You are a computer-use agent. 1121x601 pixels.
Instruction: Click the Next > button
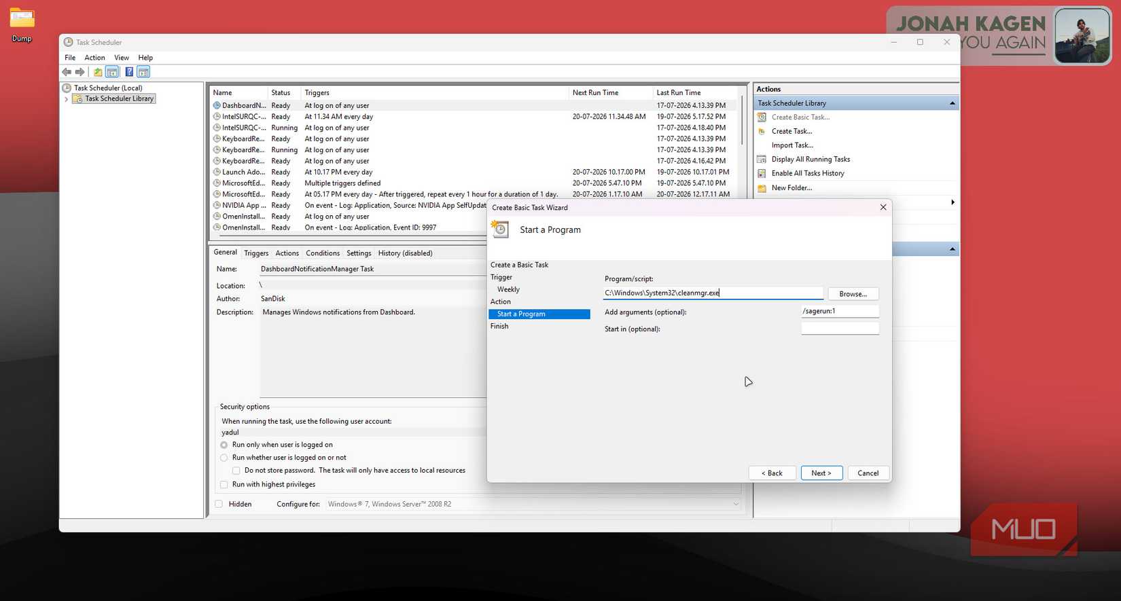point(821,473)
